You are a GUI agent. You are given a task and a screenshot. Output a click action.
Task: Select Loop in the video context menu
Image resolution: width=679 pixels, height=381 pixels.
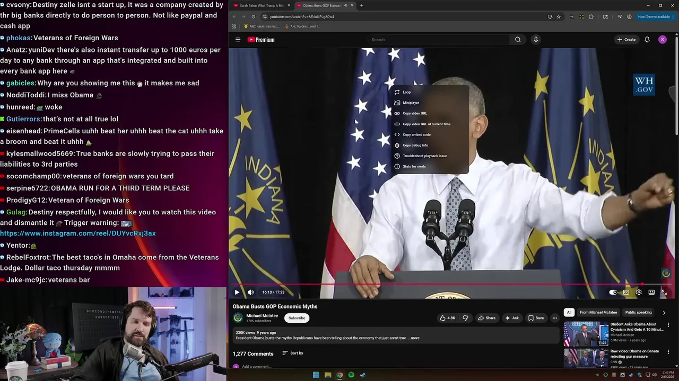coord(431,92)
